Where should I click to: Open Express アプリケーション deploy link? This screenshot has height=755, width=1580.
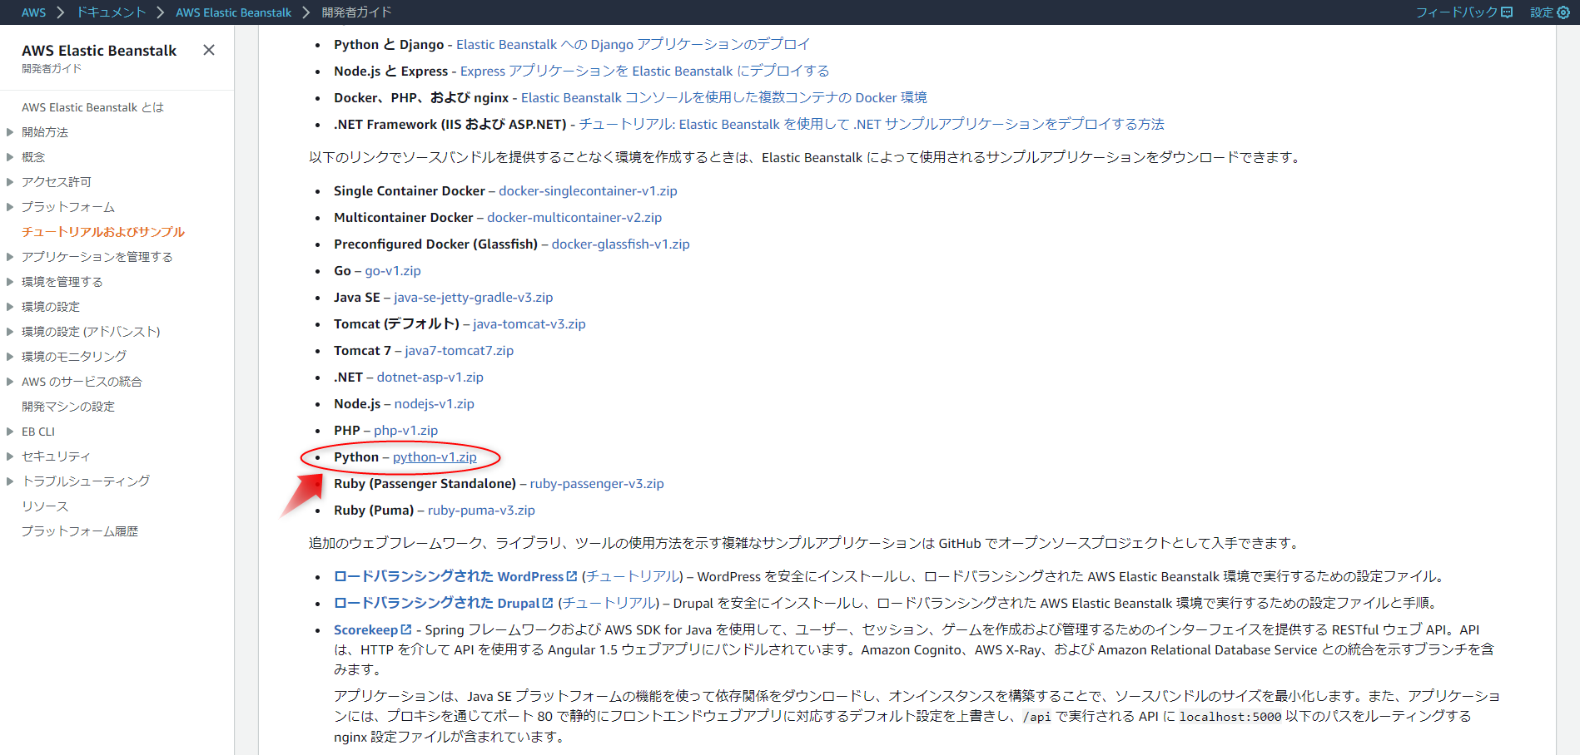pos(644,72)
